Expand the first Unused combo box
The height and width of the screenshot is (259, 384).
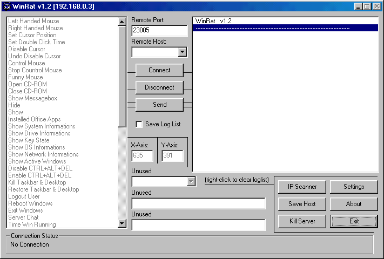pos(191,182)
